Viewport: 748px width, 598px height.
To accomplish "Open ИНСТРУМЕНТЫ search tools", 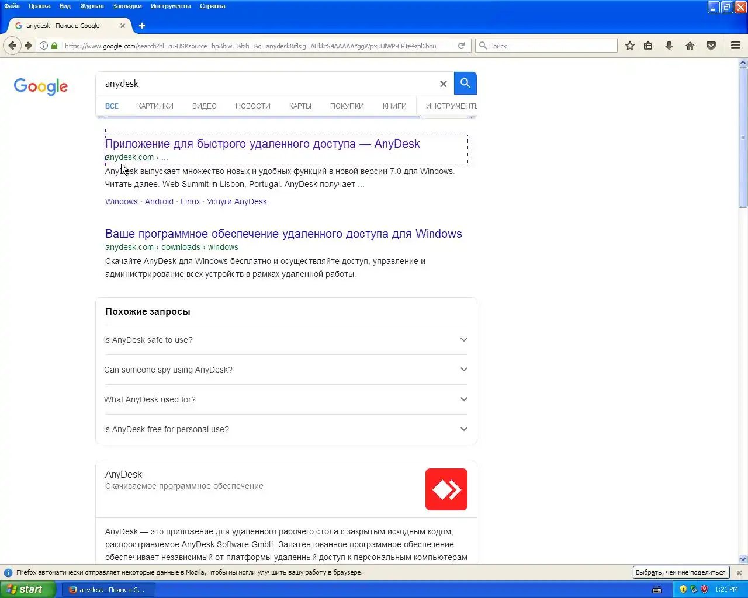I will (451, 106).
